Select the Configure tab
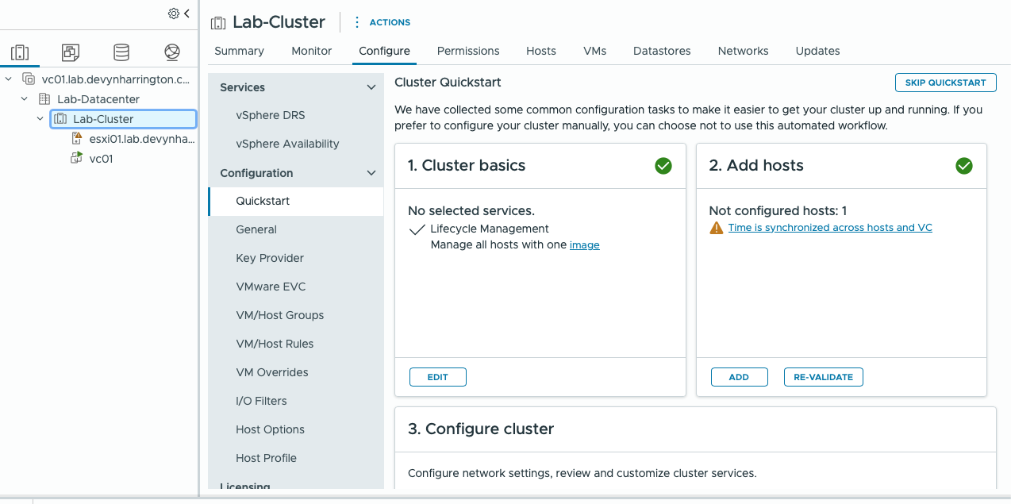Image resolution: width=1011 pixels, height=504 pixels. [x=384, y=51]
